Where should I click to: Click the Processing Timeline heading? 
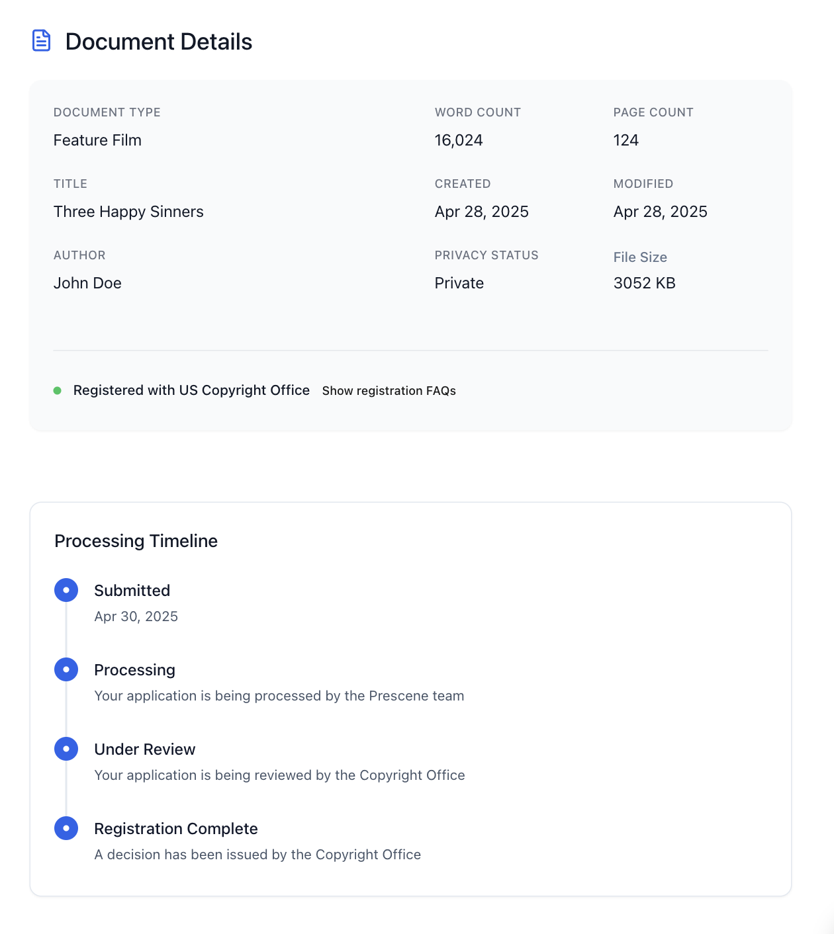coord(136,541)
